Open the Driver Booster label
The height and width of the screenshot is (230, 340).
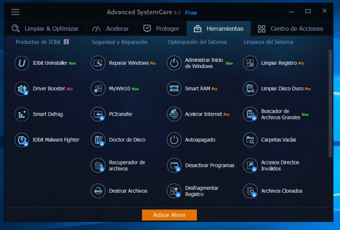49,89
